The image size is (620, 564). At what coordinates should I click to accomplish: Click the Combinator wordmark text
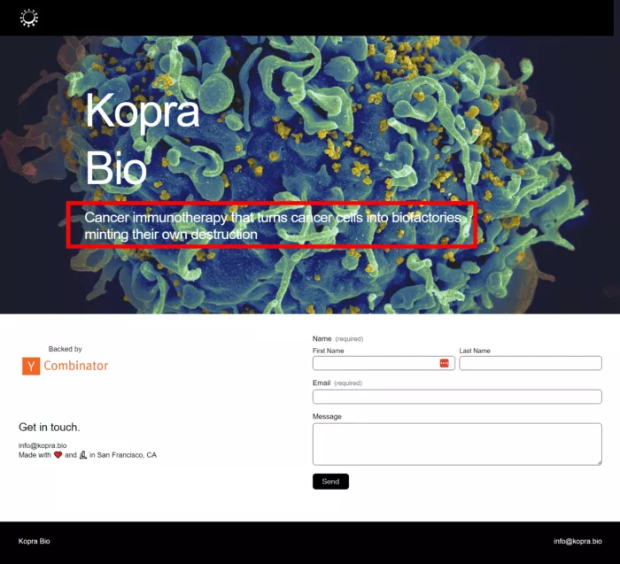pos(76,366)
